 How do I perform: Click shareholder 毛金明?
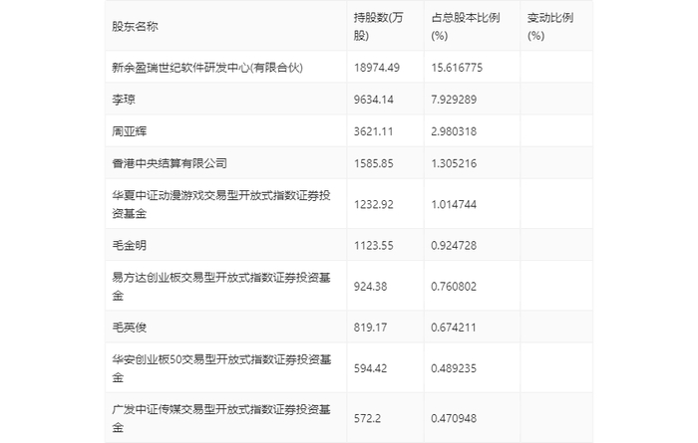[129, 245]
